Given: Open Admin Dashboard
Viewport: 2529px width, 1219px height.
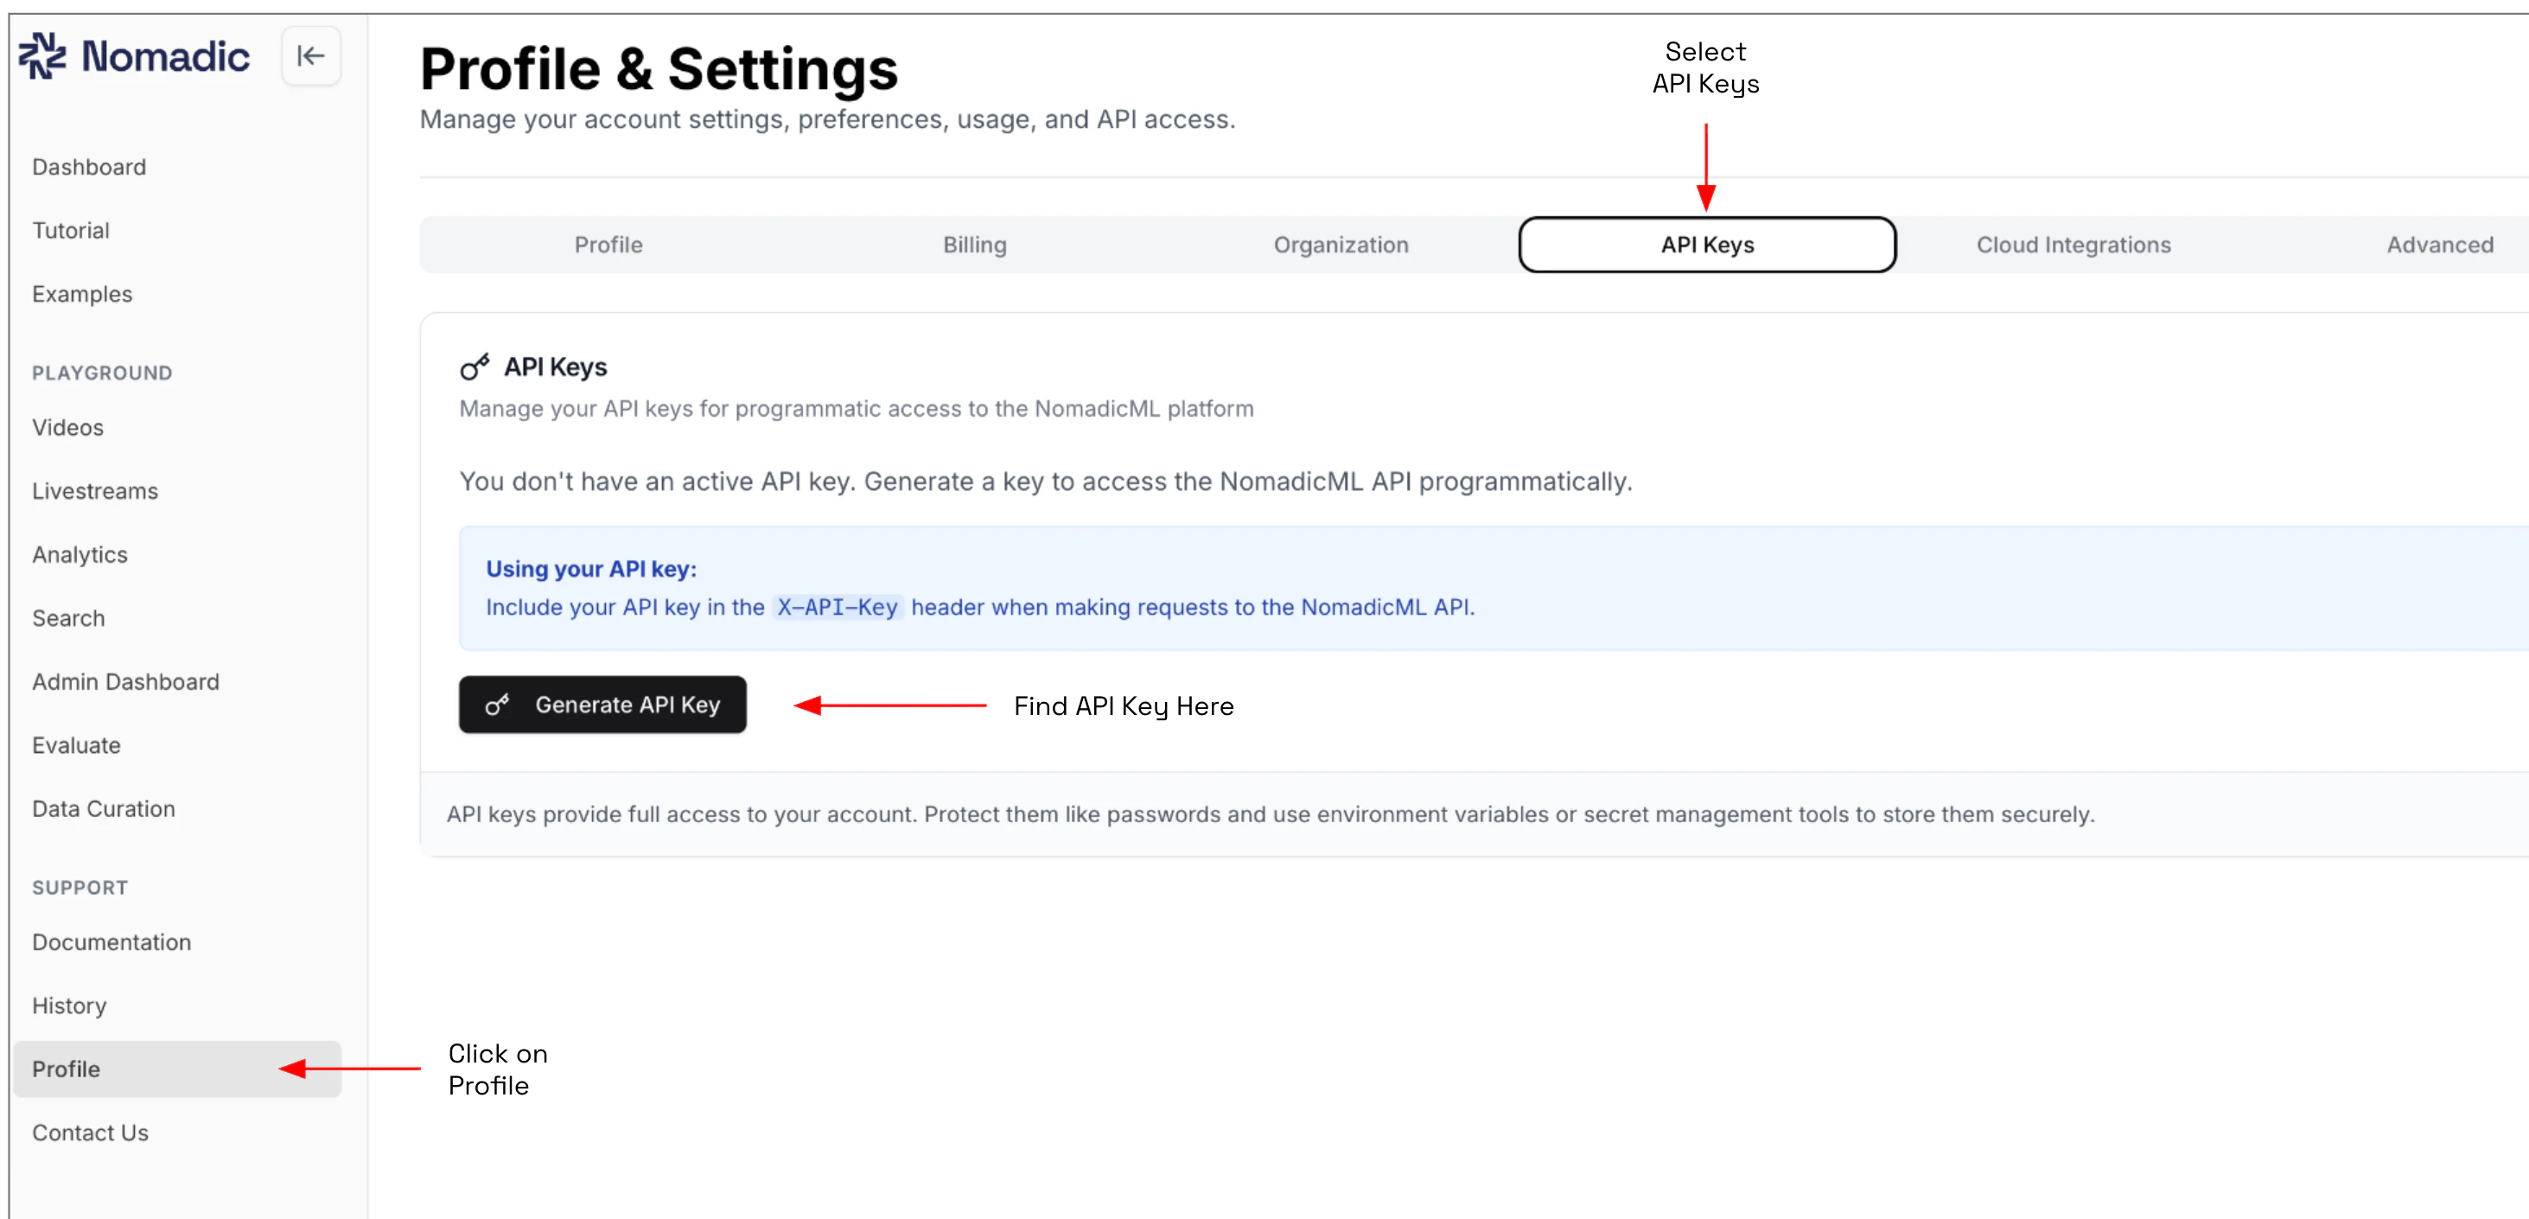Looking at the screenshot, I should (x=125, y=682).
